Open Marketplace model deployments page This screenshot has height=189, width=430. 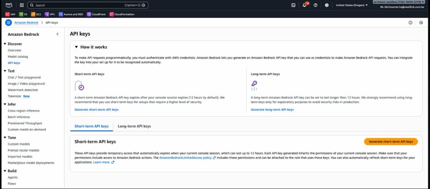[x=31, y=163]
